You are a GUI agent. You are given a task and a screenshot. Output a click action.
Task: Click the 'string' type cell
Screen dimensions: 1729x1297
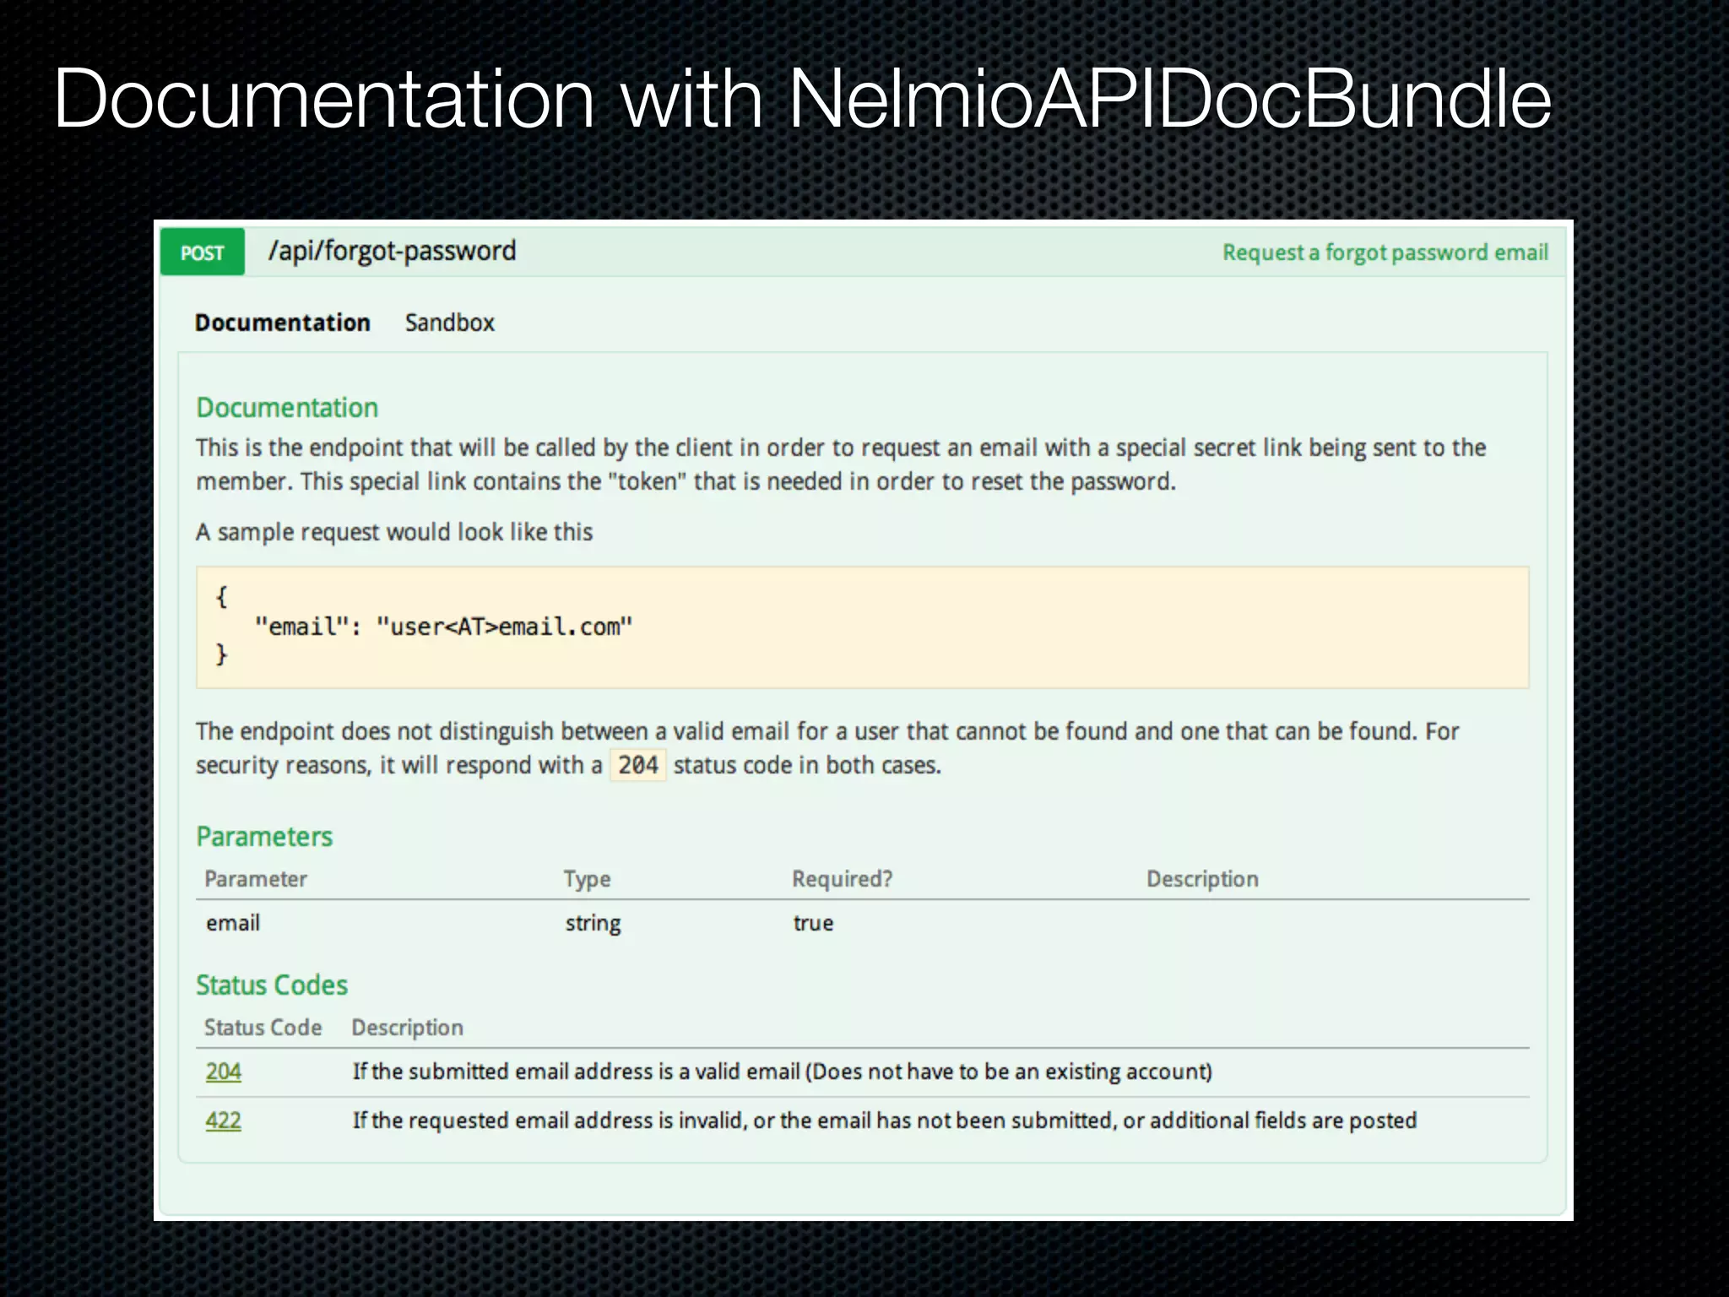tap(593, 924)
